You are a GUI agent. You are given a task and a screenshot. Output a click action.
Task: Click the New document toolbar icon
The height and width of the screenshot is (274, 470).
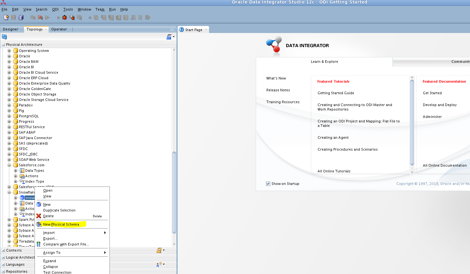6,18
